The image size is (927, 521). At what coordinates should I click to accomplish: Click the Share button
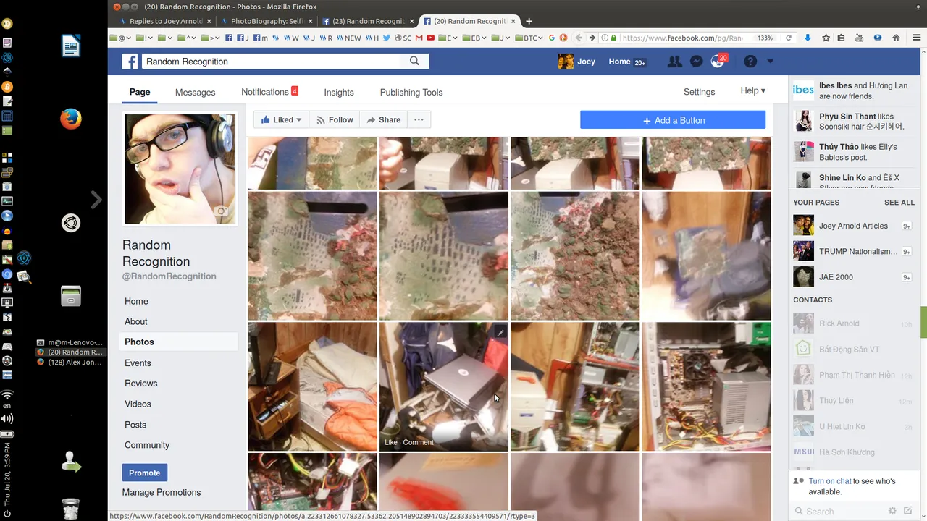pos(383,120)
